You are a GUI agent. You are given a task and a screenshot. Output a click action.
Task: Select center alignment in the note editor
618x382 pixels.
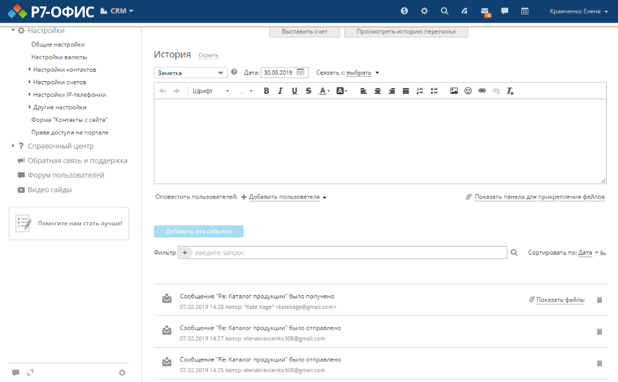377,91
